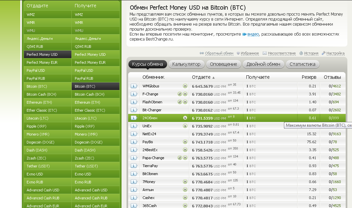The height and width of the screenshot is (208, 352).
Task: Select WMR in the Получите column
Action: point(96,23)
